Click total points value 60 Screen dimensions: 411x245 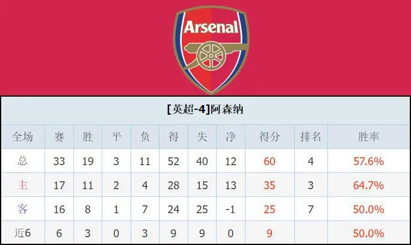(270, 162)
